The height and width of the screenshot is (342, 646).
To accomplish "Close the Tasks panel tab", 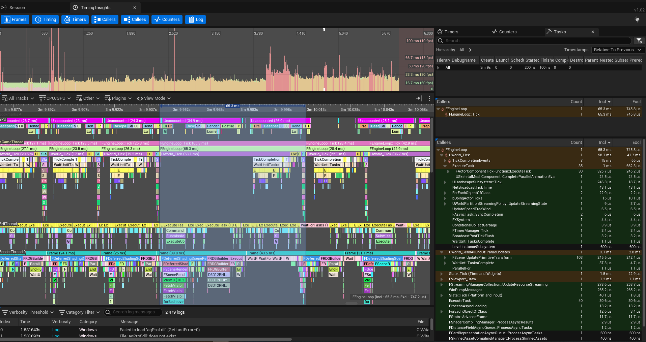I will (593, 32).
